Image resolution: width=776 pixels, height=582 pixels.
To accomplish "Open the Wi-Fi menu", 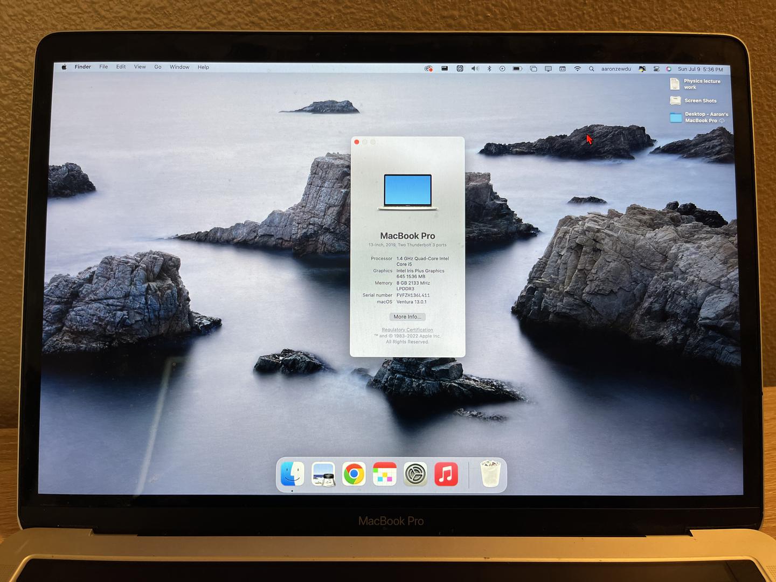I will coord(577,69).
